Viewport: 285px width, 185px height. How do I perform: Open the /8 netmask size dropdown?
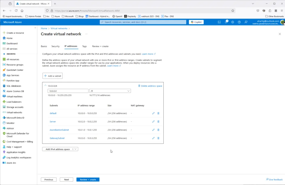coord(128,91)
